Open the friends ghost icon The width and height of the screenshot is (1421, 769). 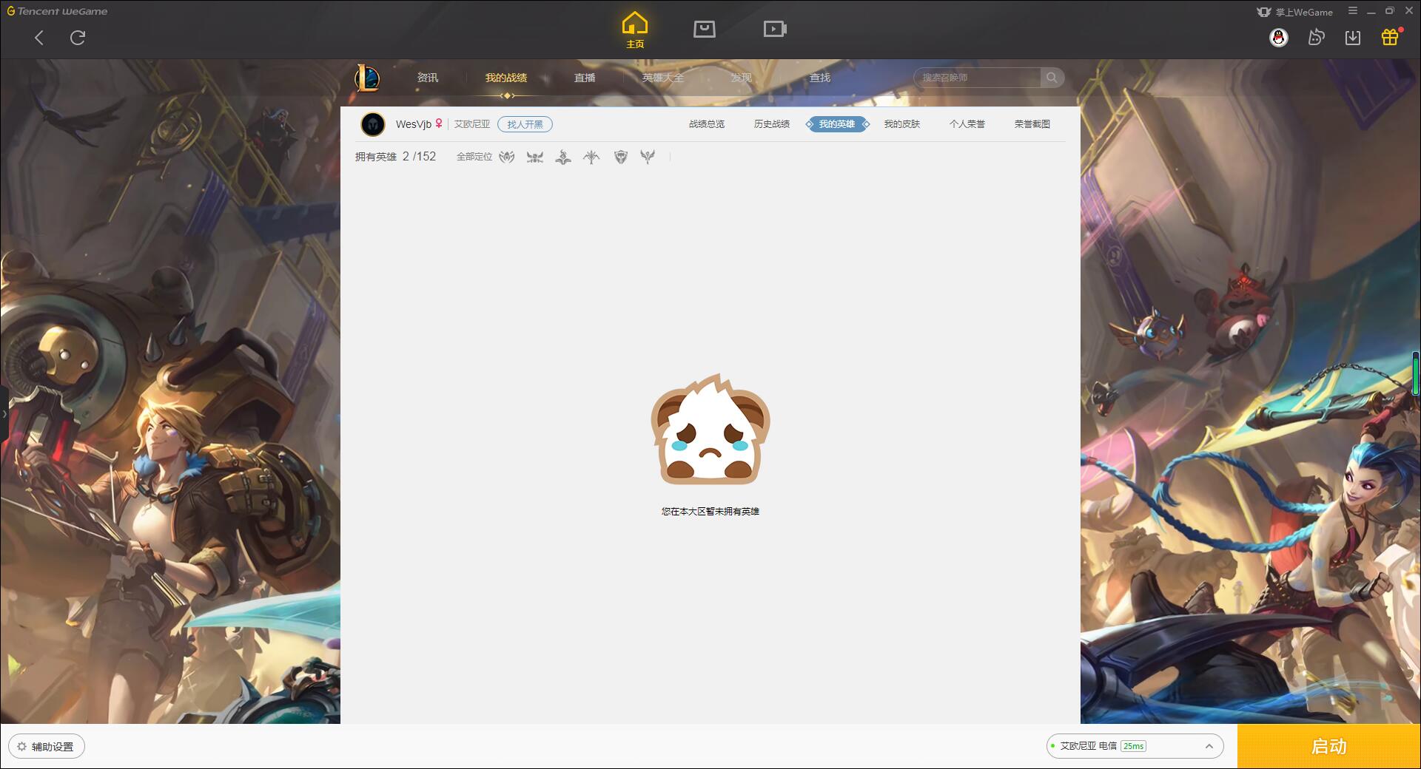coord(1316,38)
